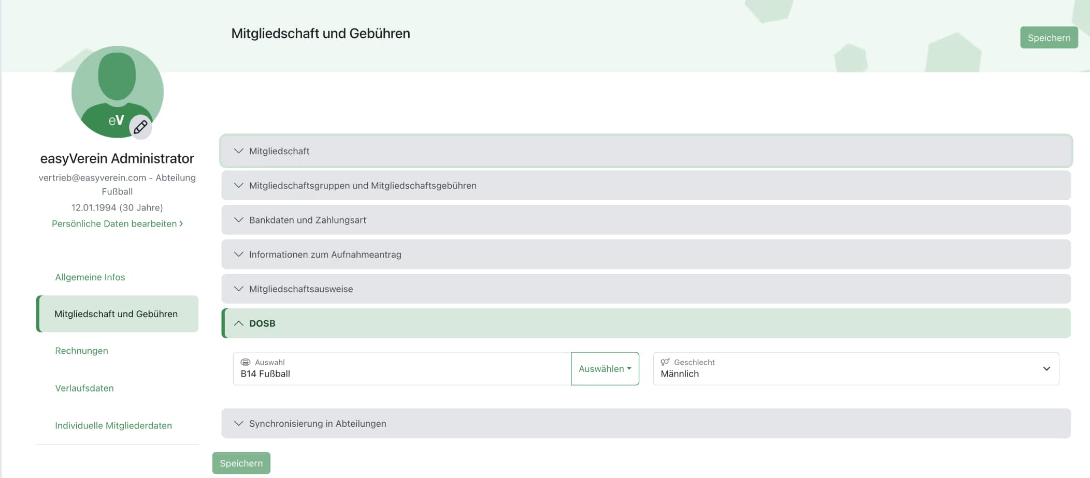Open the Verlaufsdaten tab
1090x478 pixels.
[84, 388]
